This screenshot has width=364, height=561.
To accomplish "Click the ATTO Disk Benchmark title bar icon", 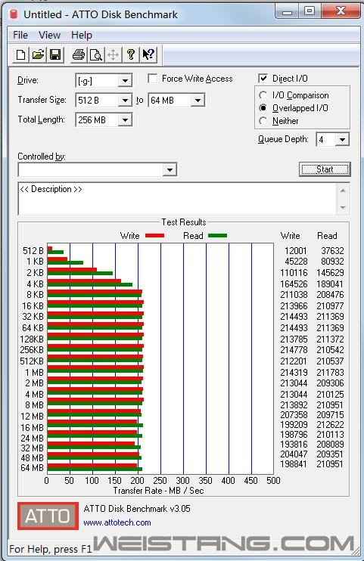I will [x=14, y=14].
